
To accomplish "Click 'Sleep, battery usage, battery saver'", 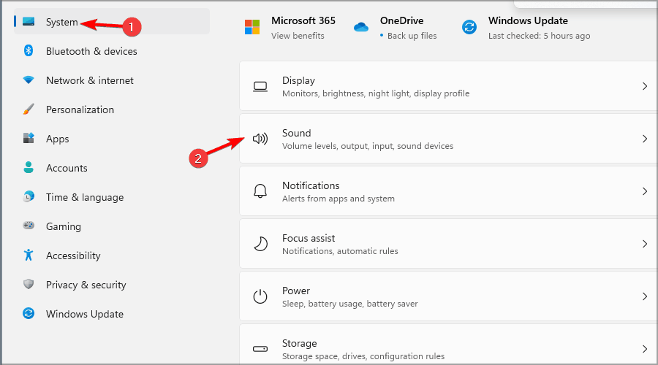I will 350,304.
